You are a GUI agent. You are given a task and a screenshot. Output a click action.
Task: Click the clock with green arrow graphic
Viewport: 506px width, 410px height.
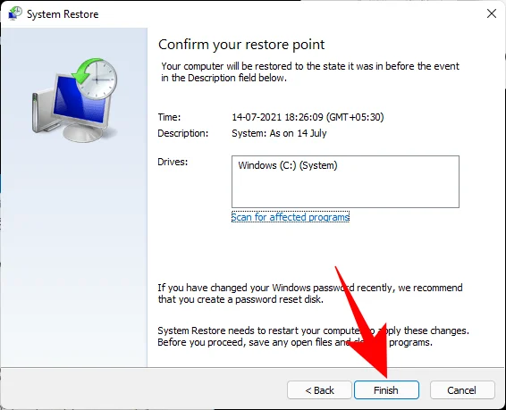point(95,78)
